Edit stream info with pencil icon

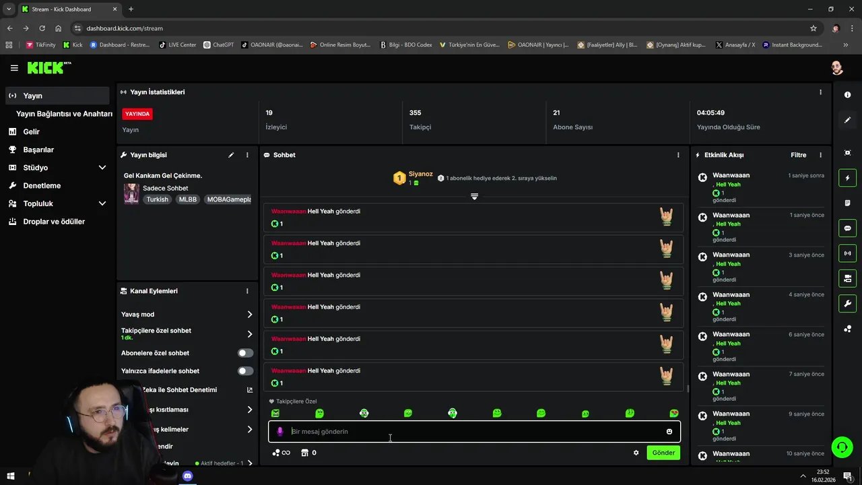231,155
